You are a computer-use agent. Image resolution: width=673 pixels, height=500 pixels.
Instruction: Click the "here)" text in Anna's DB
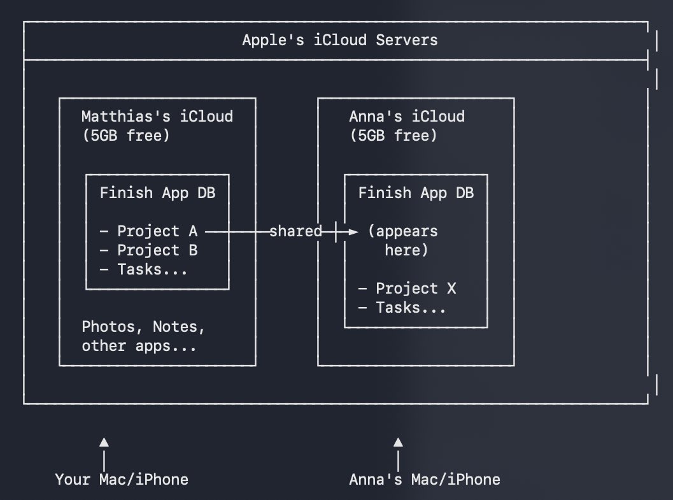coord(406,250)
